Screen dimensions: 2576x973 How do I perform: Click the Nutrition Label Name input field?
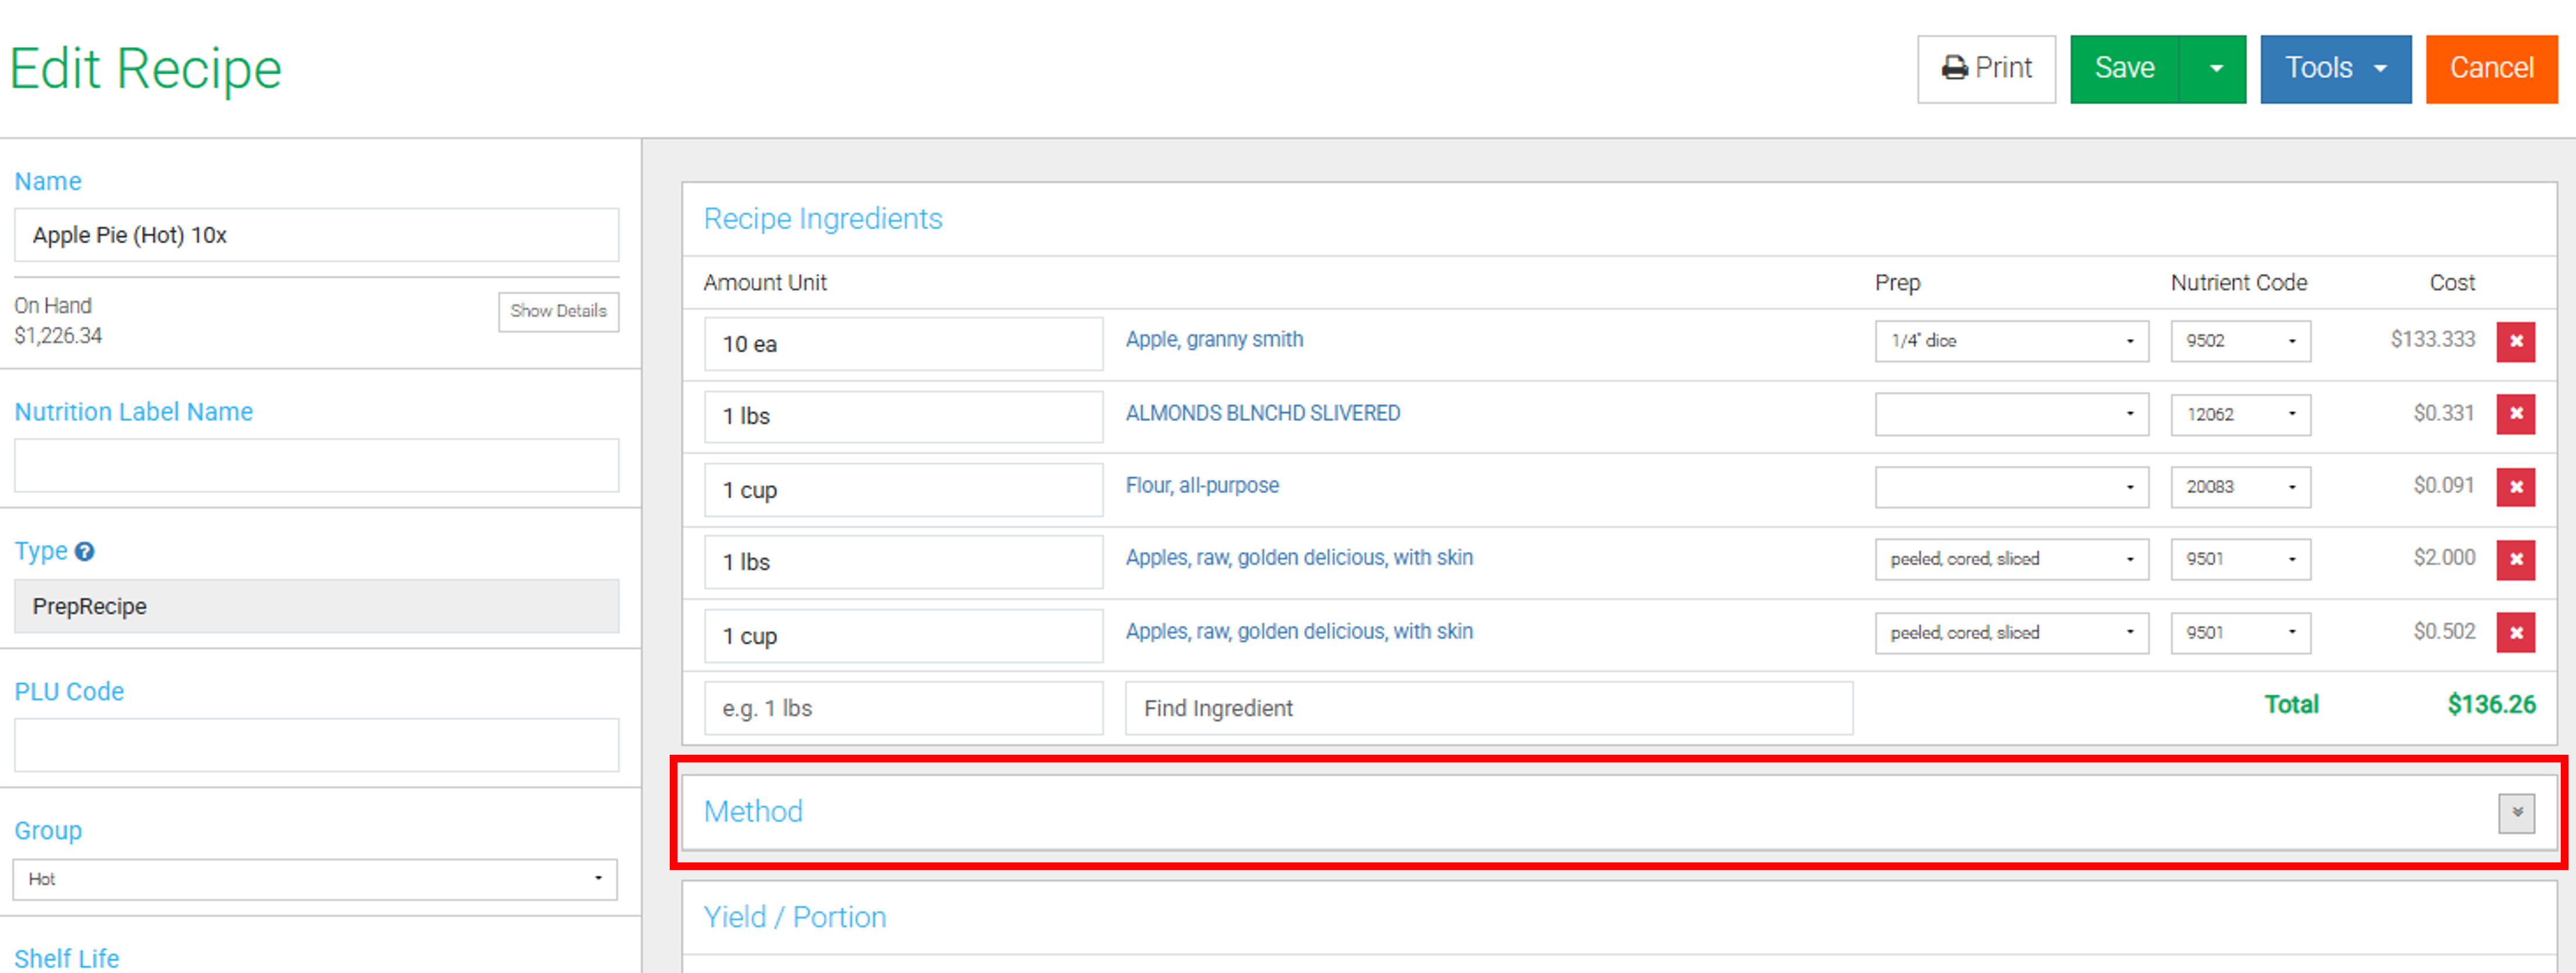pyautogui.click(x=316, y=466)
